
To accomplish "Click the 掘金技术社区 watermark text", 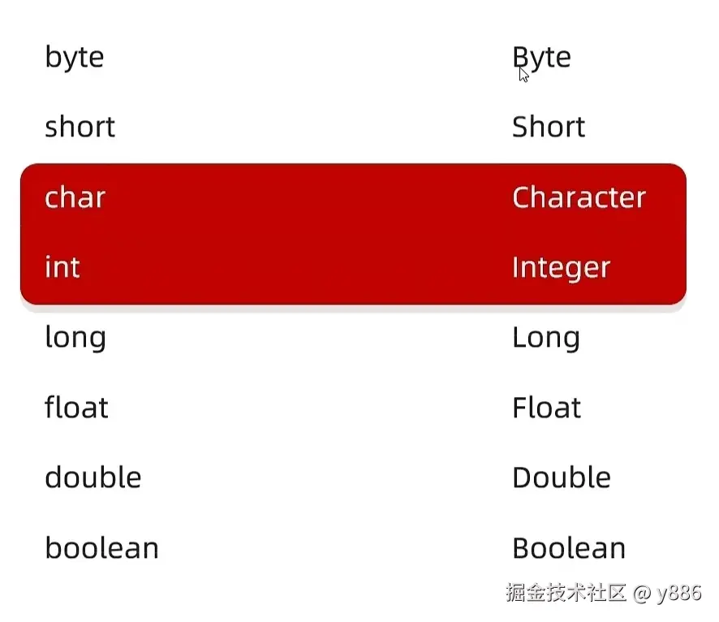I will pos(566,592).
